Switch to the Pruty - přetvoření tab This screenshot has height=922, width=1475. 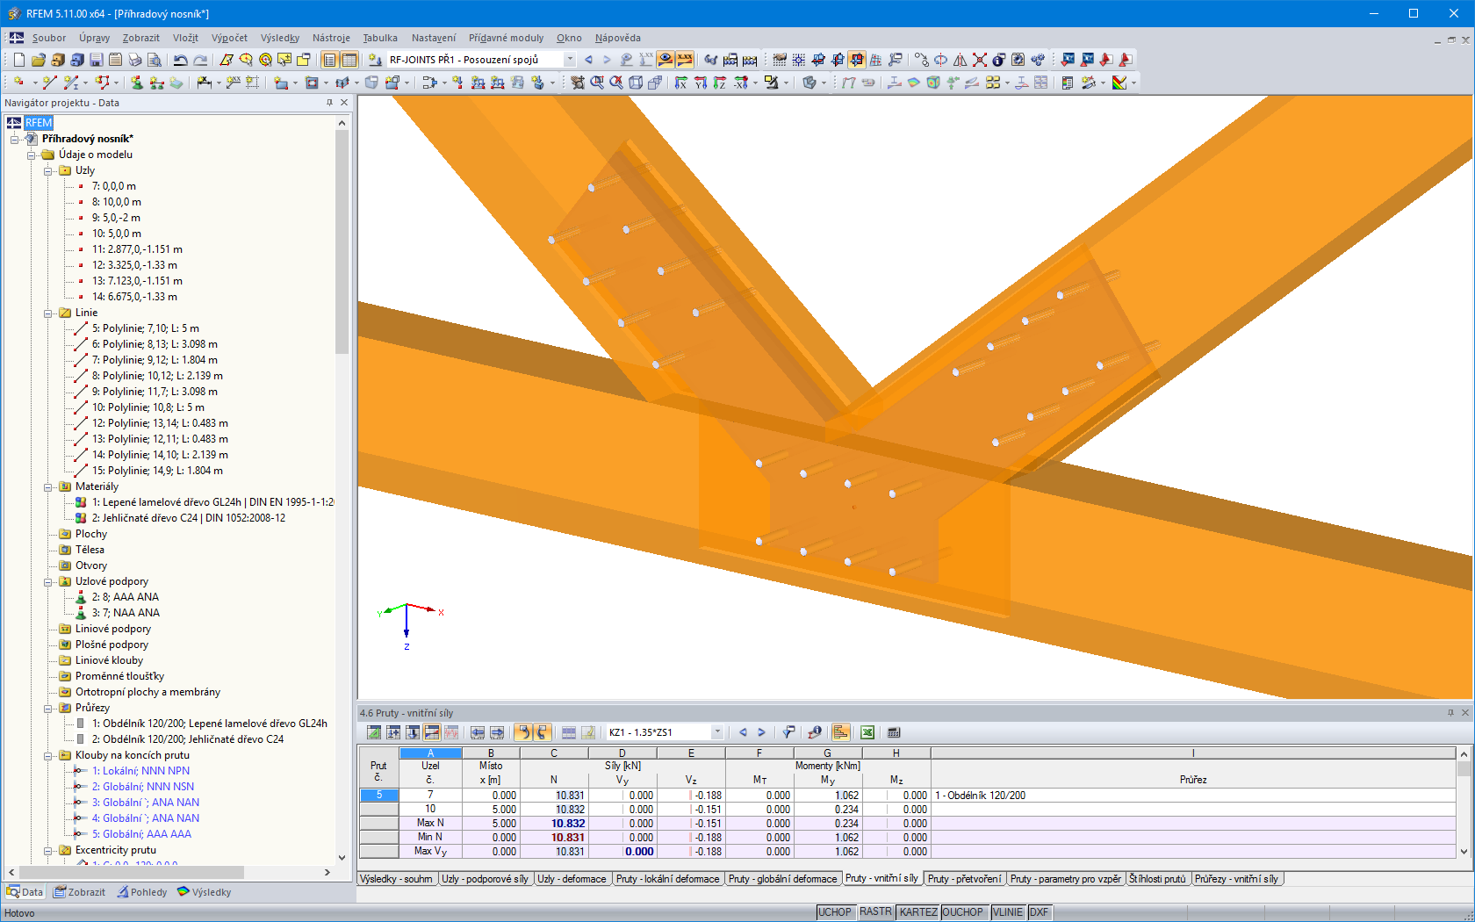964,878
